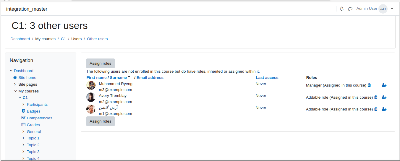Collapse the Dashboard navigation node
The width and height of the screenshot is (400, 161).
click(x=11, y=71)
